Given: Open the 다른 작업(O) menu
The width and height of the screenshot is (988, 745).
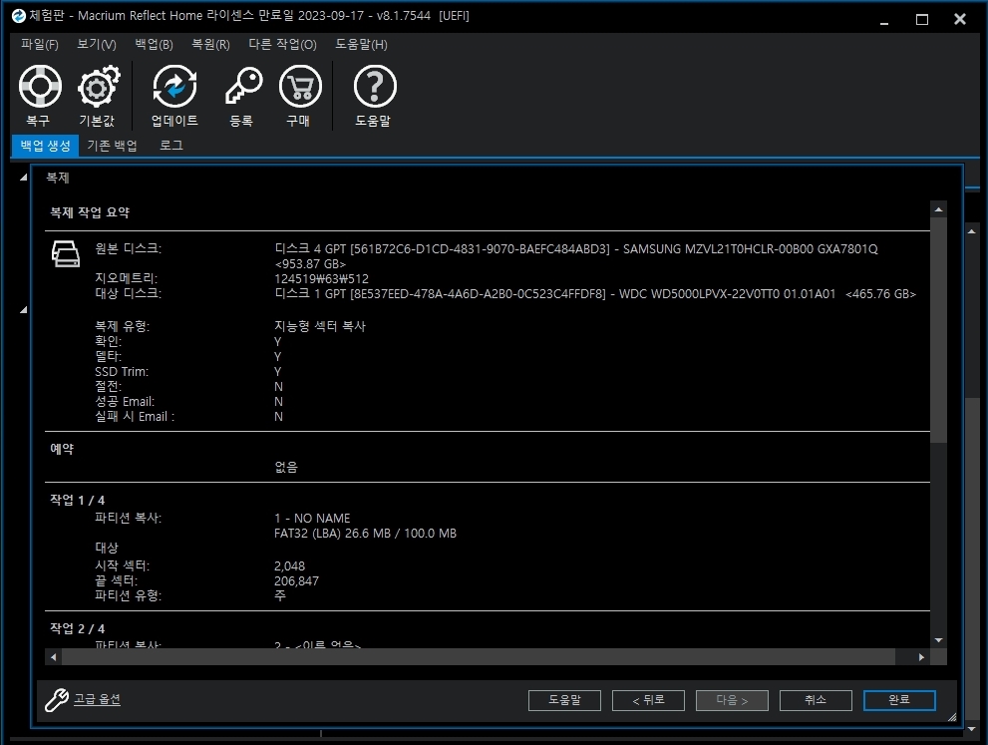Looking at the screenshot, I should point(282,44).
